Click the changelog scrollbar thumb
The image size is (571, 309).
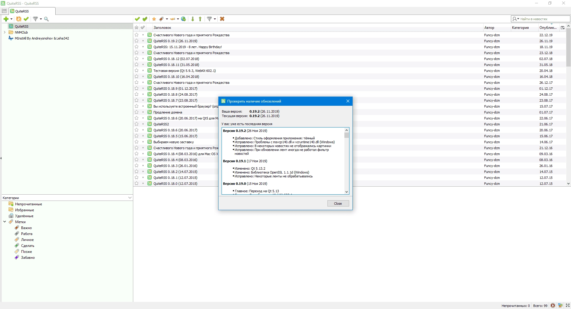[x=346, y=135]
